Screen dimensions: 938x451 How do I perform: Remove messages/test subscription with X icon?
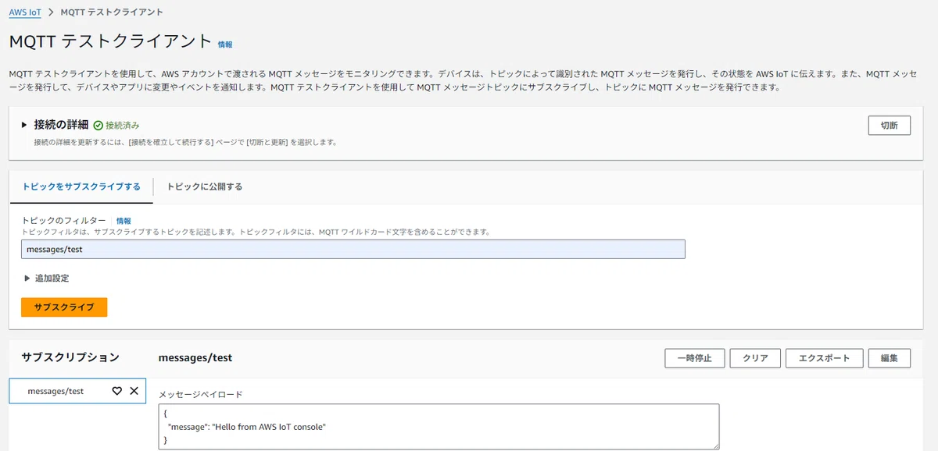134,391
